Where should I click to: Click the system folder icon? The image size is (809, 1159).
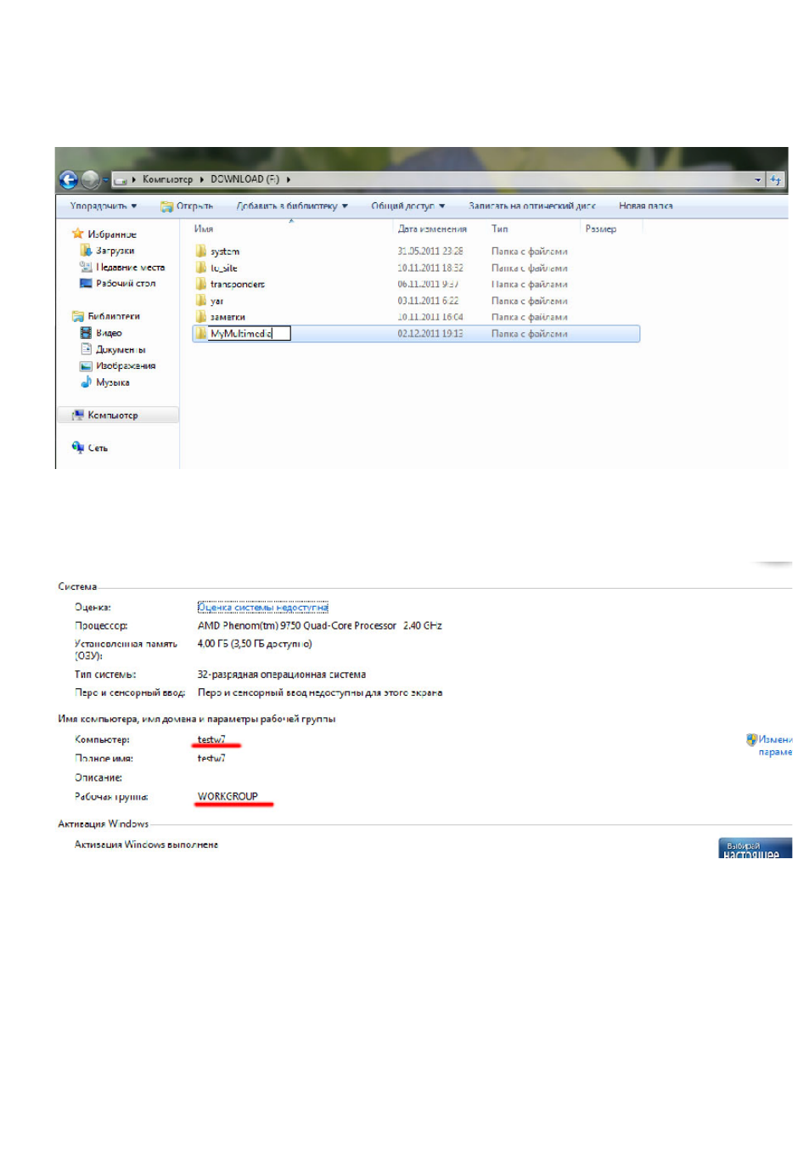tap(201, 251)
